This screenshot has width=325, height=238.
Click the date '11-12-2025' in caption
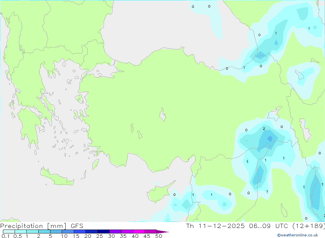pyautogui.click(x=222, y=226)
